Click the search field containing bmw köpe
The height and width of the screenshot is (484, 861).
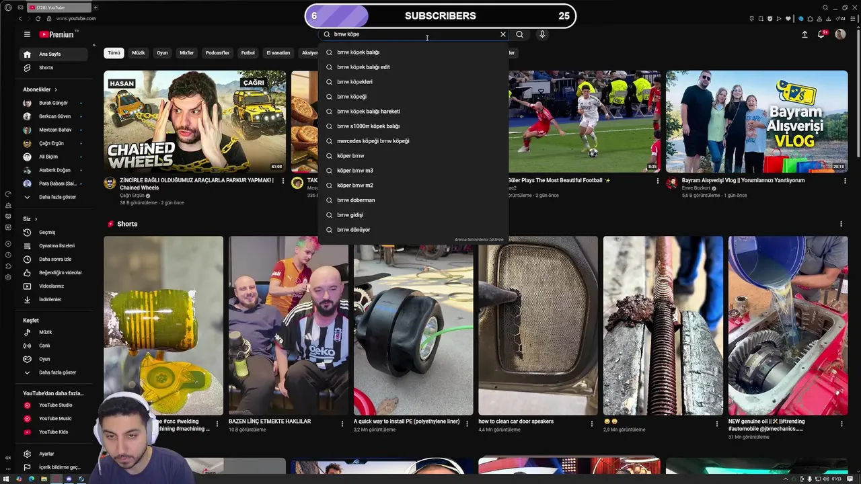(x=414, y=34)
